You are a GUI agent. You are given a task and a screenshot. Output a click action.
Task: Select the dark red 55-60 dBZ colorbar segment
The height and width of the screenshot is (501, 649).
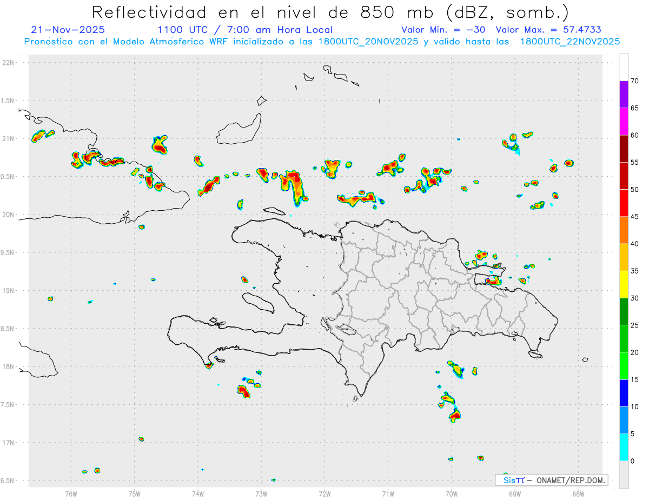[624, 149]
